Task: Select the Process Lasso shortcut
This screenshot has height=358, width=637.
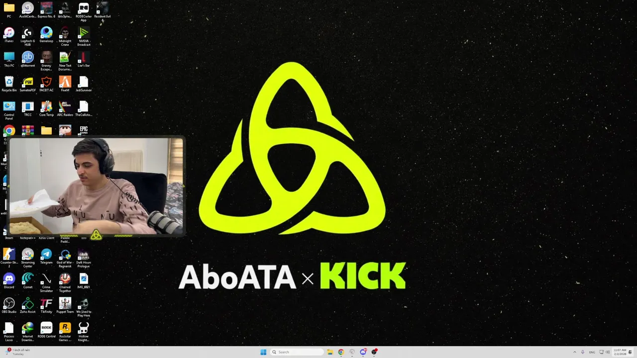Action: click(9, 332)
